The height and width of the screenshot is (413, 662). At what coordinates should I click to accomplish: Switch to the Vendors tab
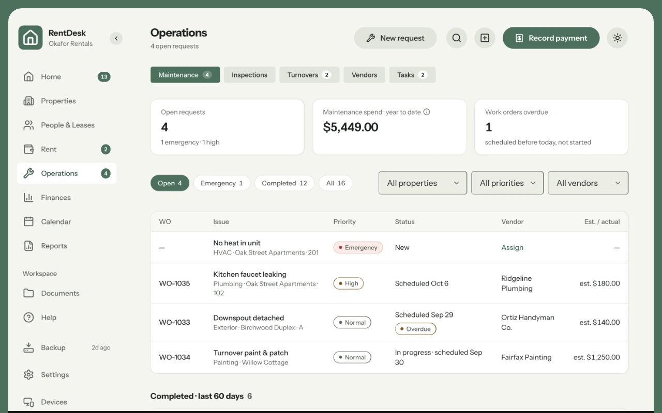pyautogui.click(x=364, y=75)
